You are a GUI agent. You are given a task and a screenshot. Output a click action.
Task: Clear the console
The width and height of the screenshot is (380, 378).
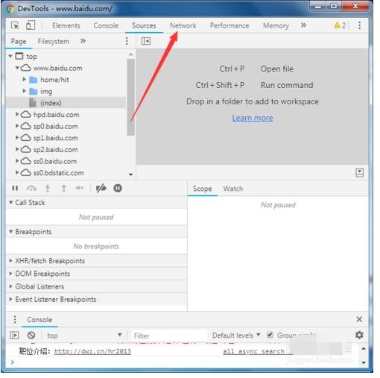31,336
